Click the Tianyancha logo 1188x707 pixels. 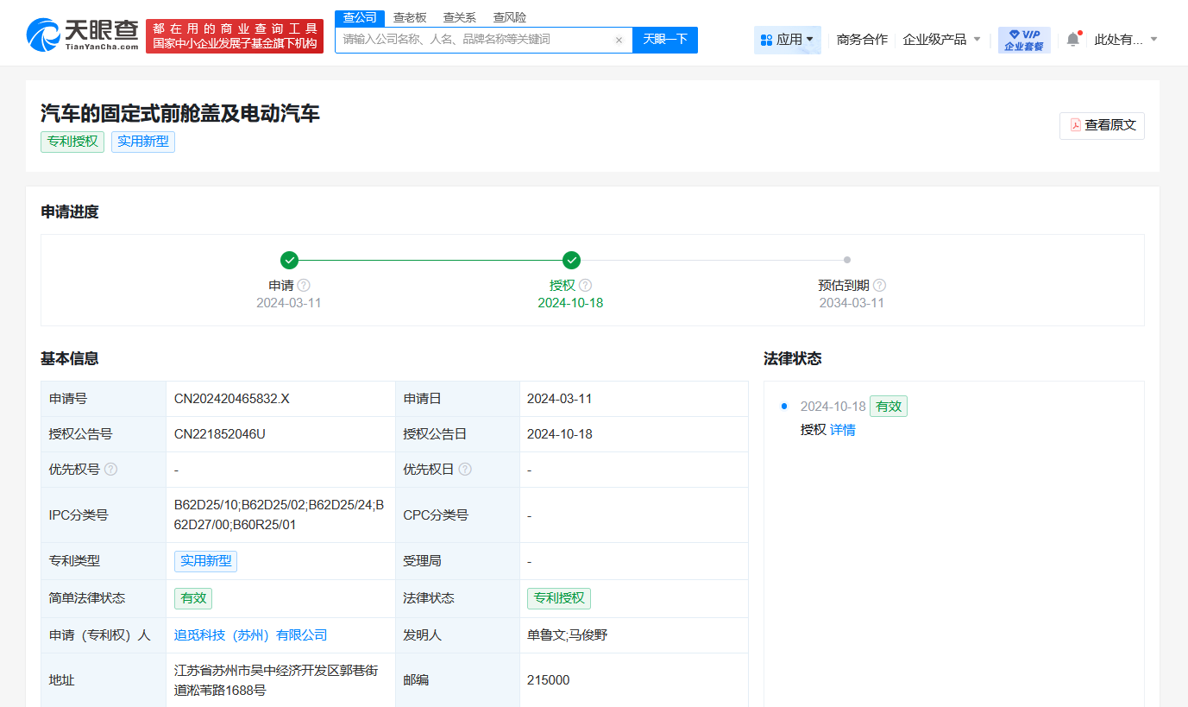[x=80, y=32]
